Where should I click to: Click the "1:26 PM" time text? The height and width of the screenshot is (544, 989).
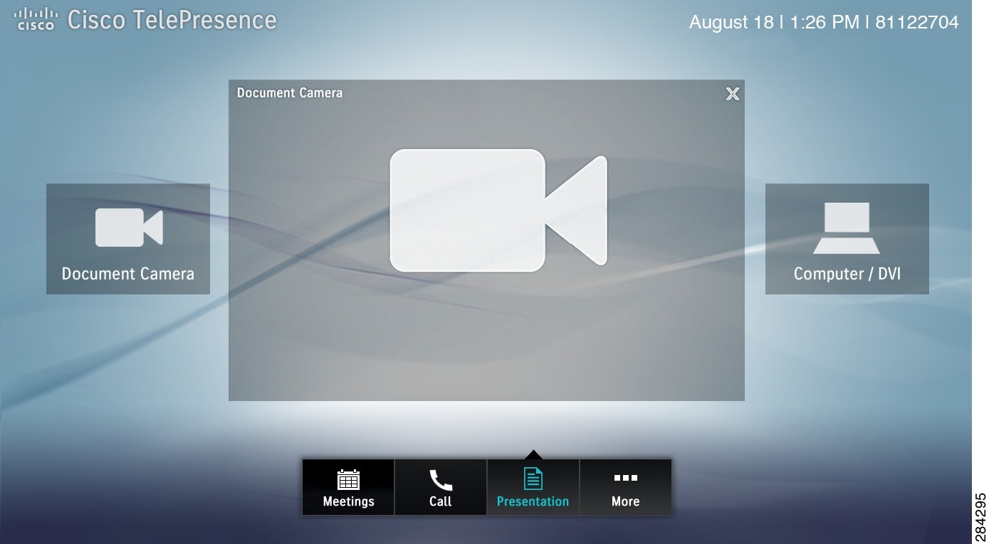825,22
